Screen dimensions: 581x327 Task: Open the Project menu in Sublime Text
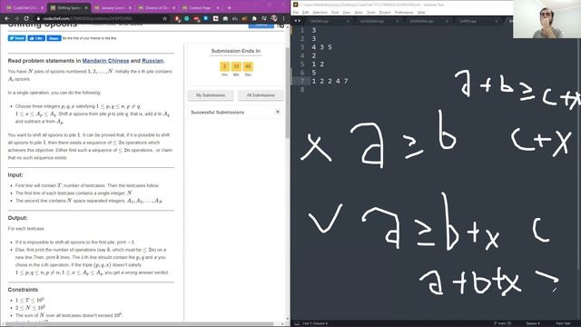click(x=385, y=12)
